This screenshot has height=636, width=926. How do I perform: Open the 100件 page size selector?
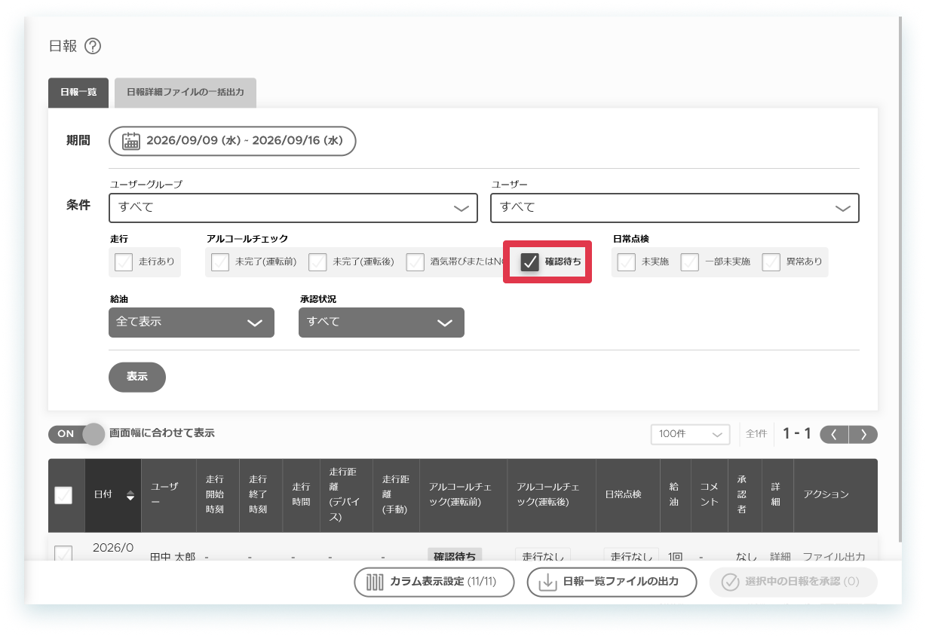click(691, 434)
